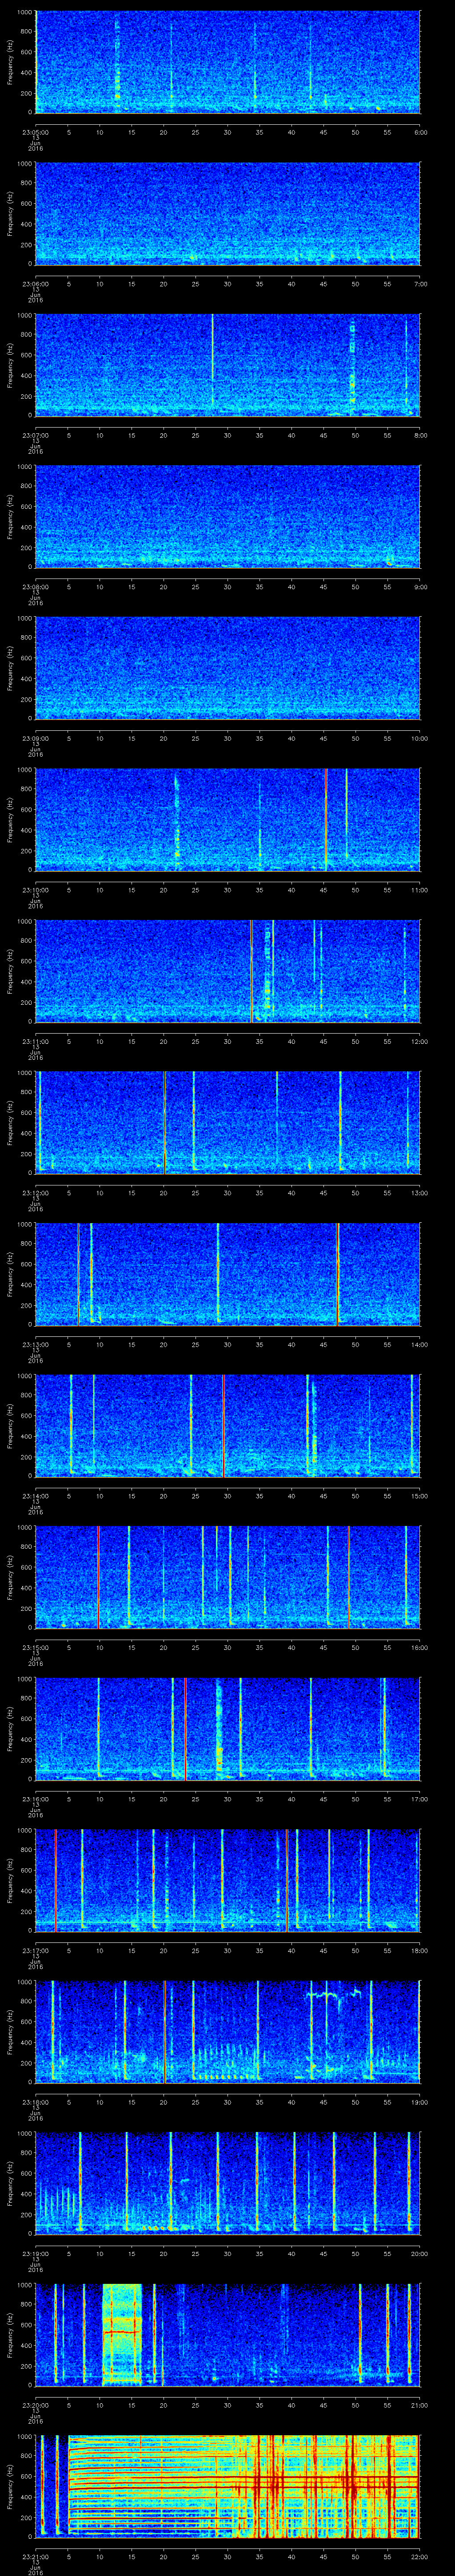Select the "23:07:00" start time label
The image size is (455, 2576).
pos(35,435)
